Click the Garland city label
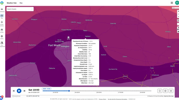 (x=88, y=36)
